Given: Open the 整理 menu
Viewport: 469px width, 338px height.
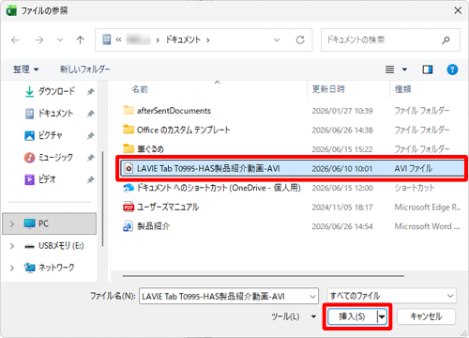Looking at the screenshot, I should coord(25,69).
